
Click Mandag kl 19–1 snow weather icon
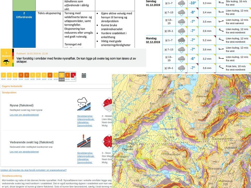coord(181,68)
